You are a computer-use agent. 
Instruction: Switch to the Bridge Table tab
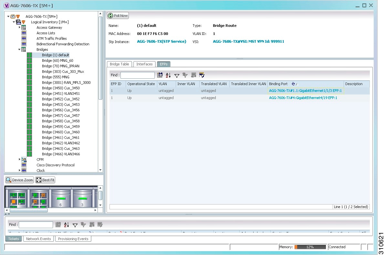point(119,64)
